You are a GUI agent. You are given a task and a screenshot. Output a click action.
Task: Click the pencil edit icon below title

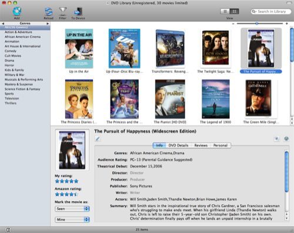tap(98, 139)
